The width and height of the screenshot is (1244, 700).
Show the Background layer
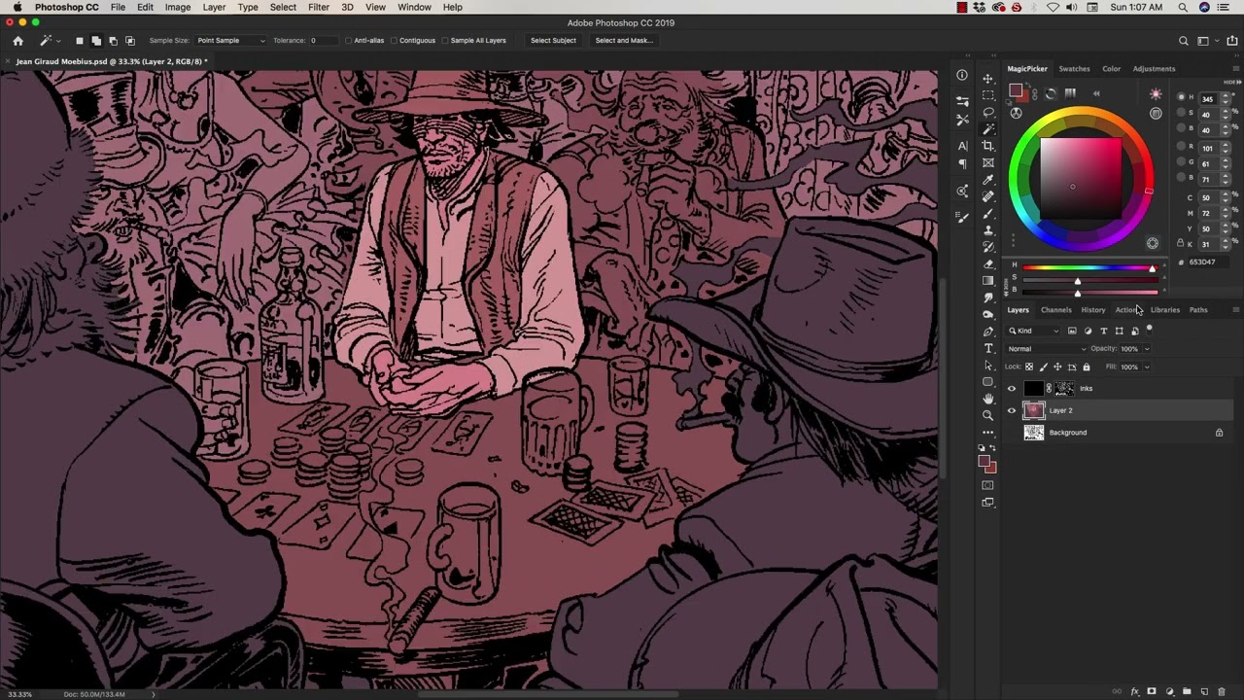[x=1012, y=433]
